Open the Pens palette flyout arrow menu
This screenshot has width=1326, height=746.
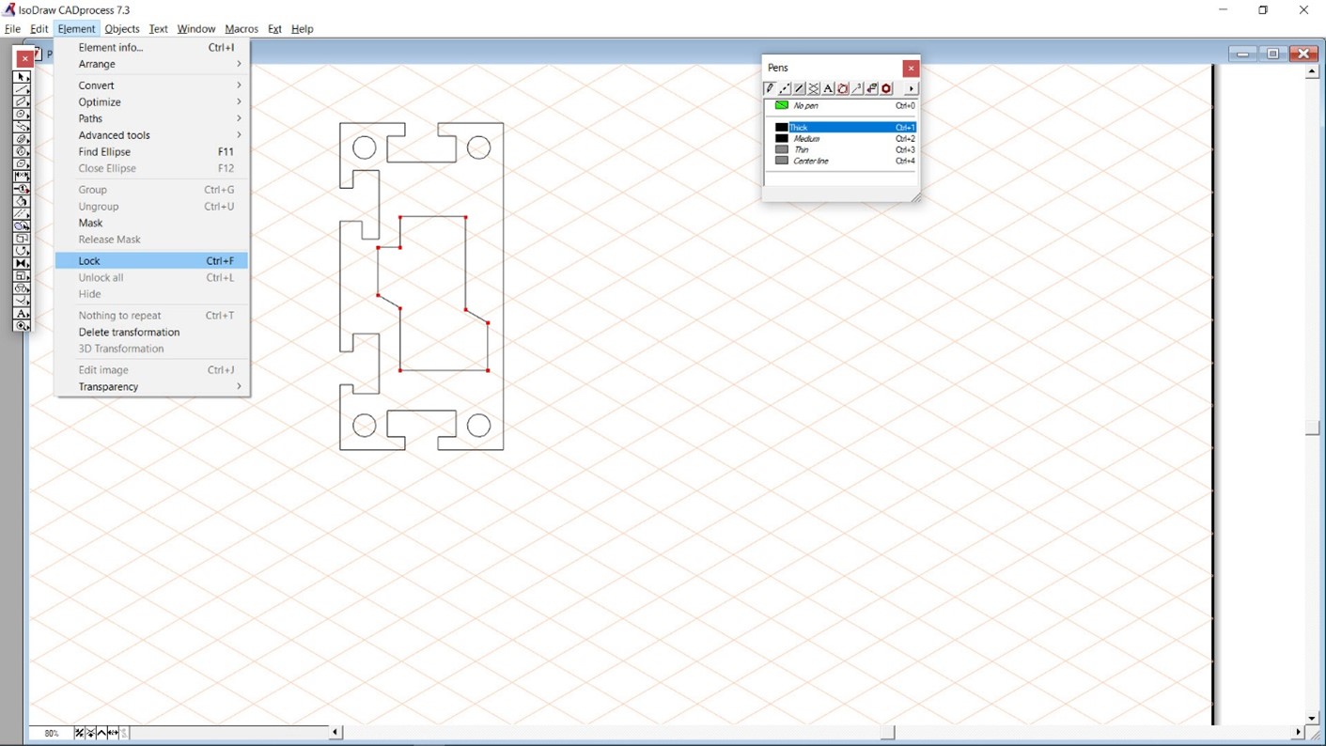pos(910,88)
